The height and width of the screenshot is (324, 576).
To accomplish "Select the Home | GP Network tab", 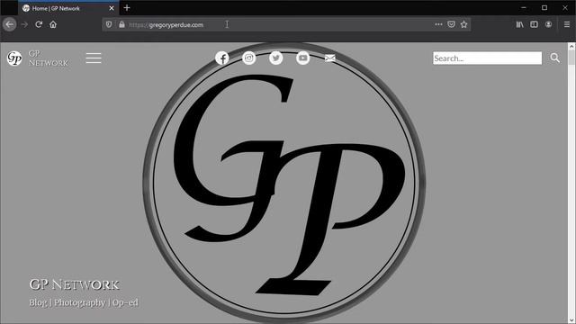I will pos(68,8).
